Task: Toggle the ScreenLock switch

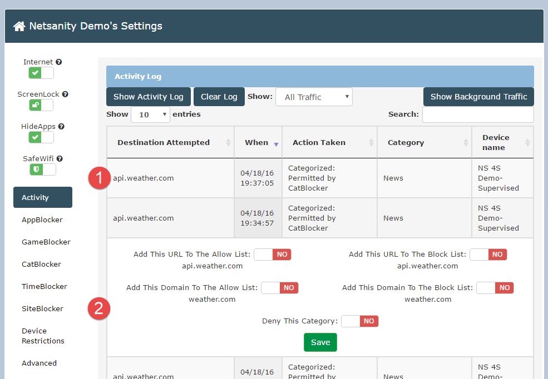Action: (x=41, y=105)
